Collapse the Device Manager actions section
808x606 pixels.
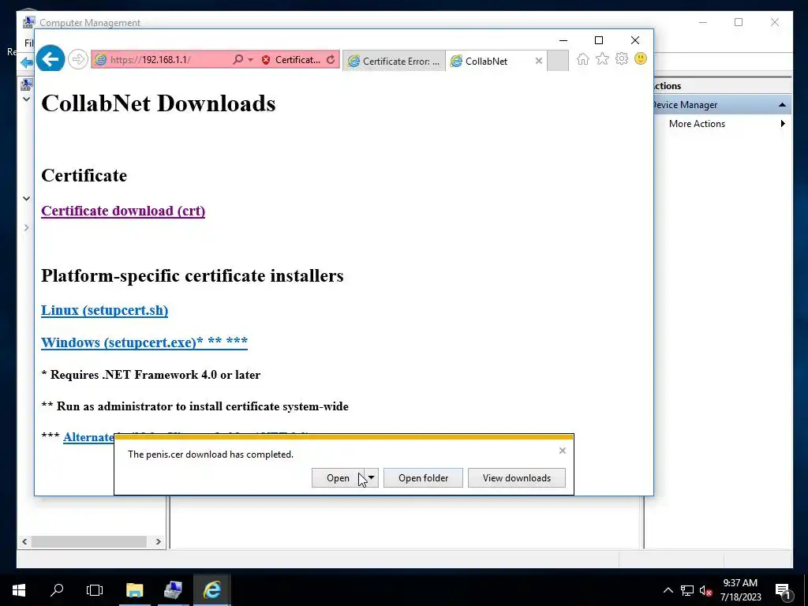click(x=782, y=105)
